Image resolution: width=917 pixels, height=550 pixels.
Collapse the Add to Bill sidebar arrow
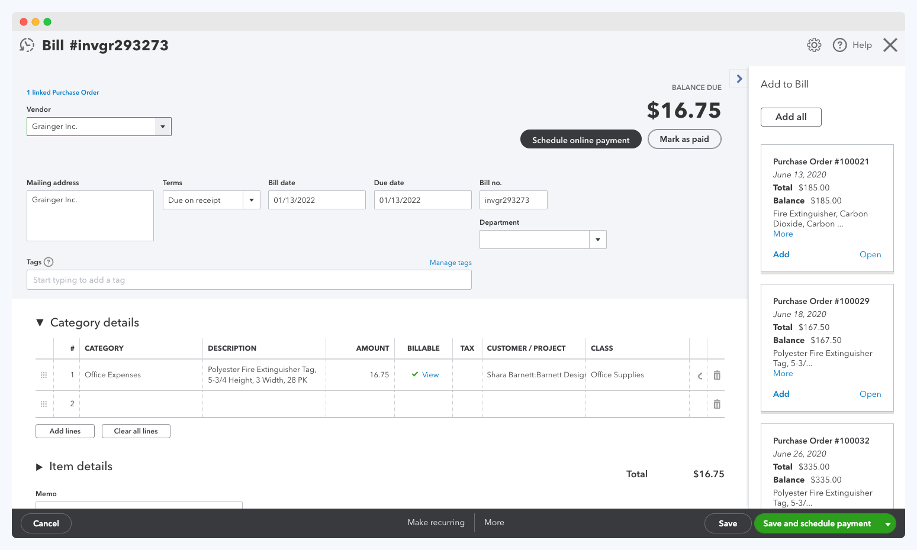(738, 78)
